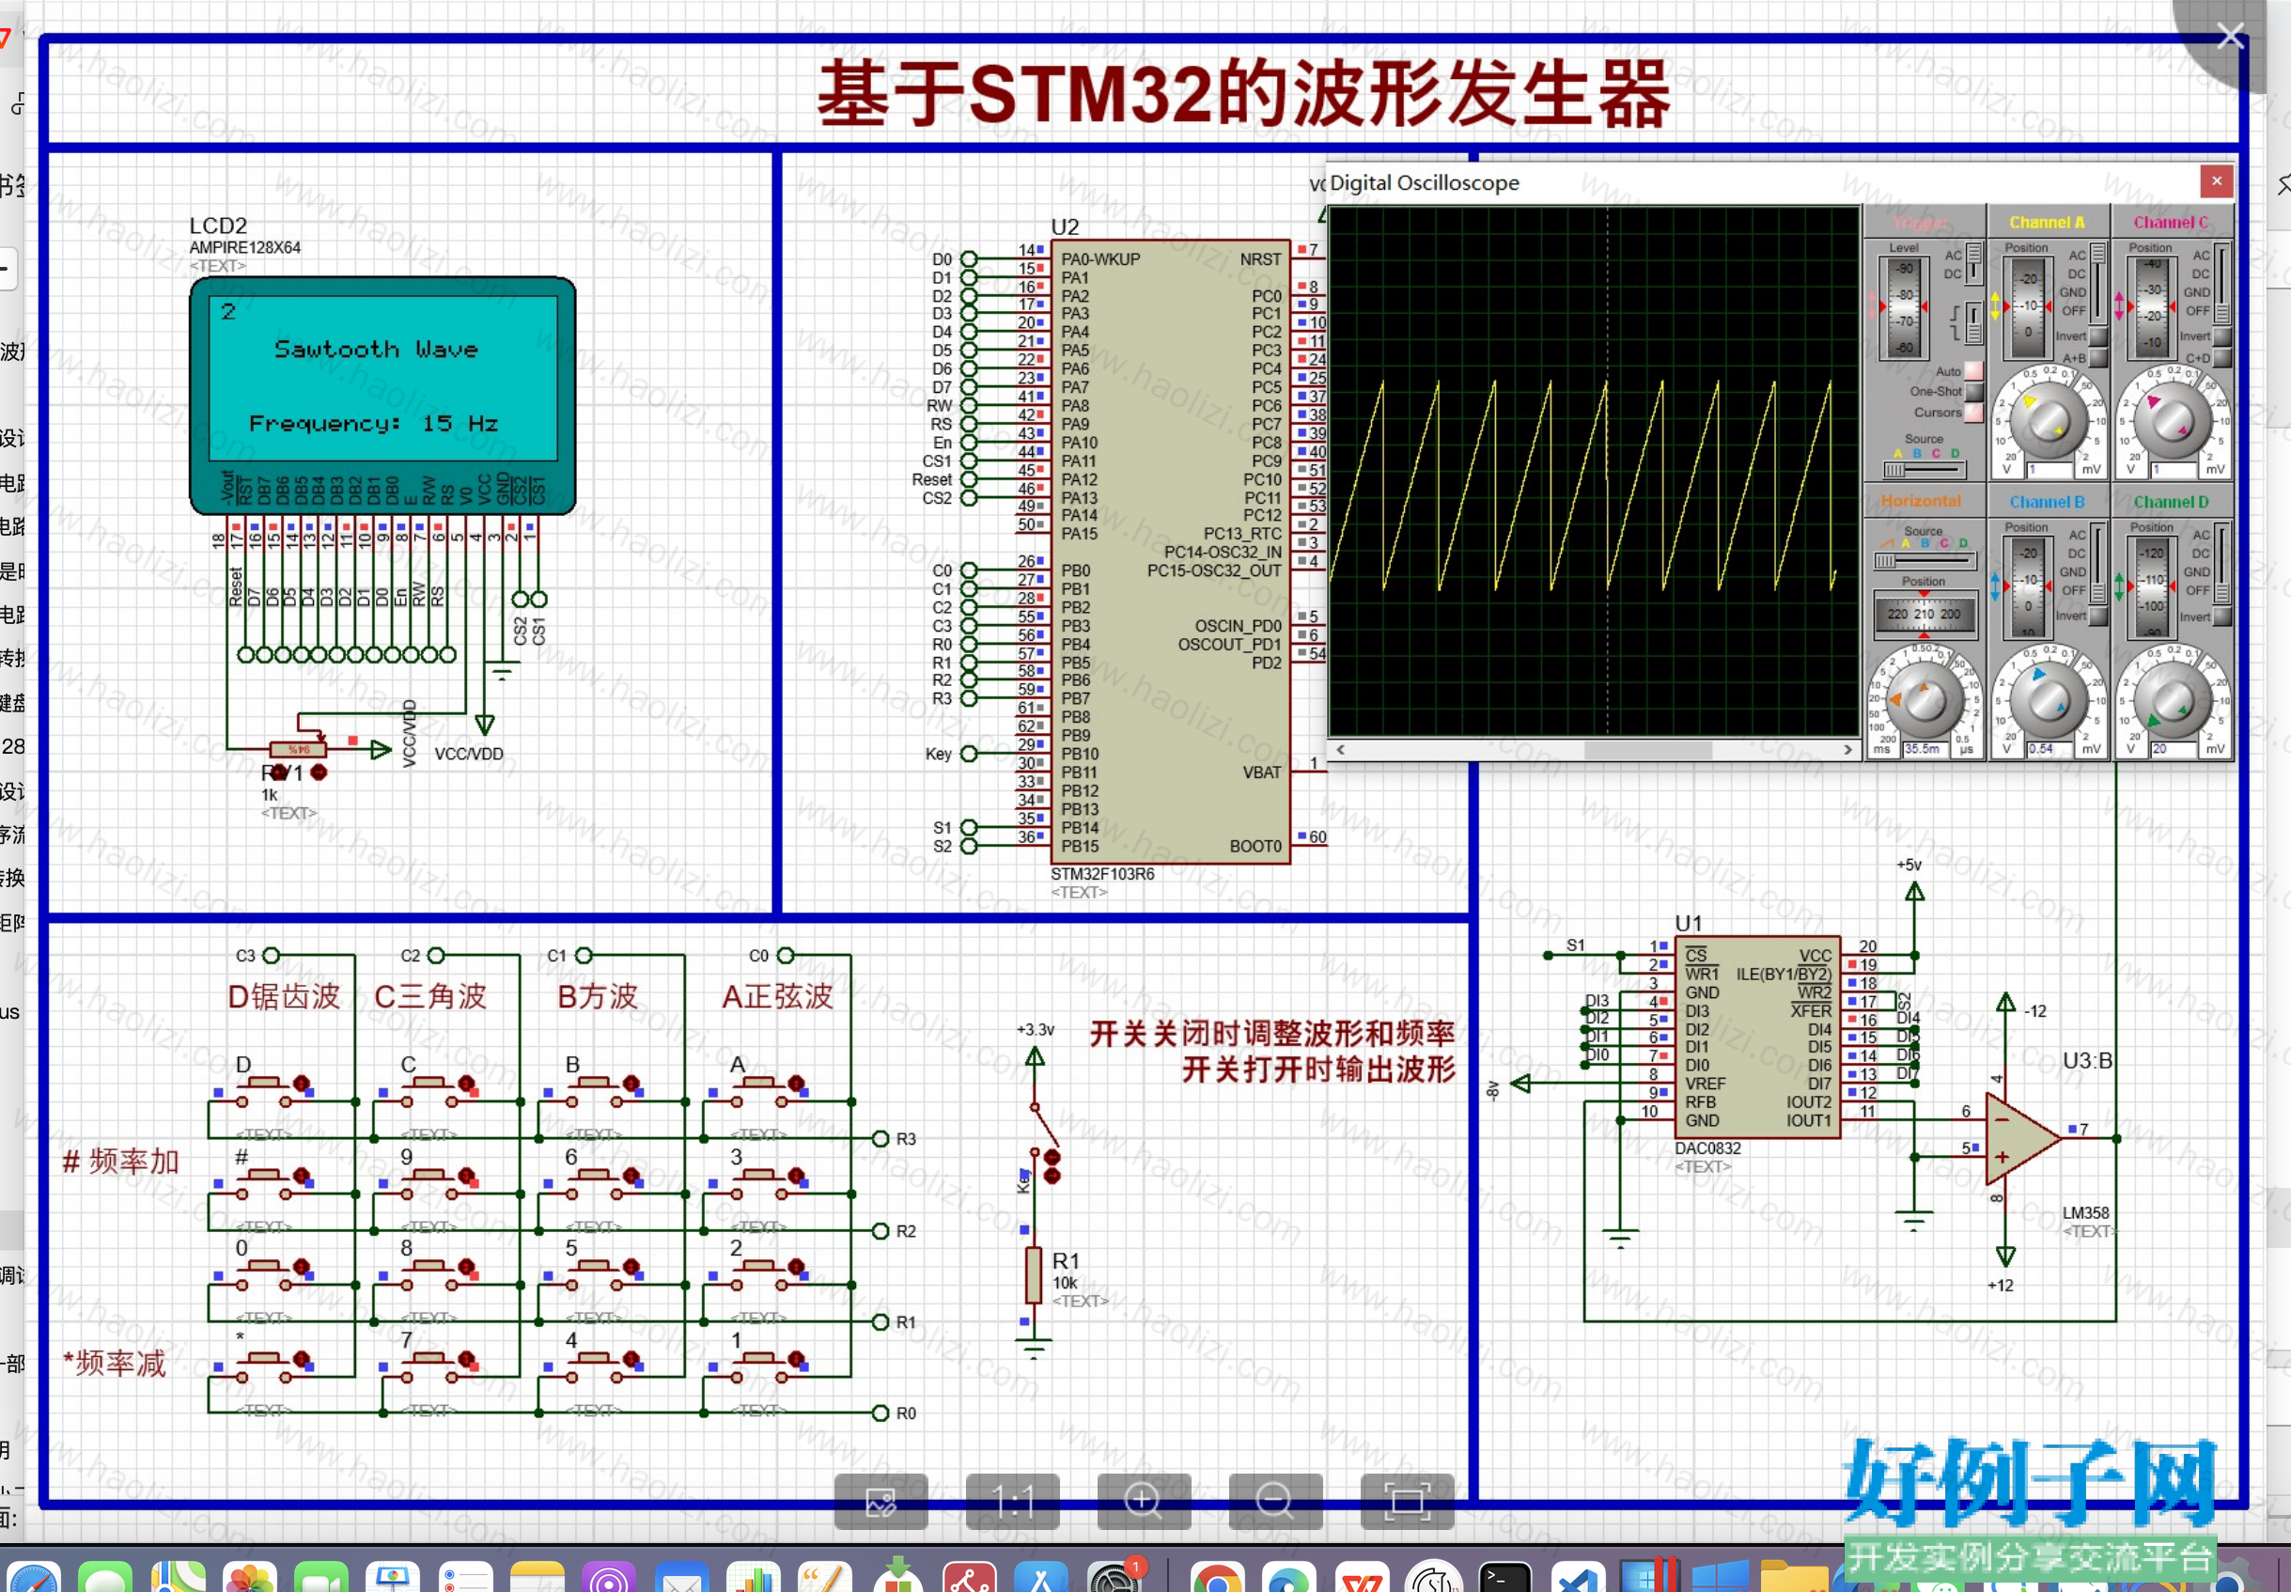Viewport: 2291px width, 1592px height.
Task: Click the Trigger Source A-B-C-D selector
Action: (x=1923, y=469)
